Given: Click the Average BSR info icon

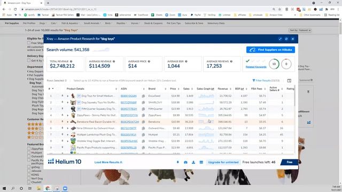Looking at the screenshot, I should tap(186, 61).
